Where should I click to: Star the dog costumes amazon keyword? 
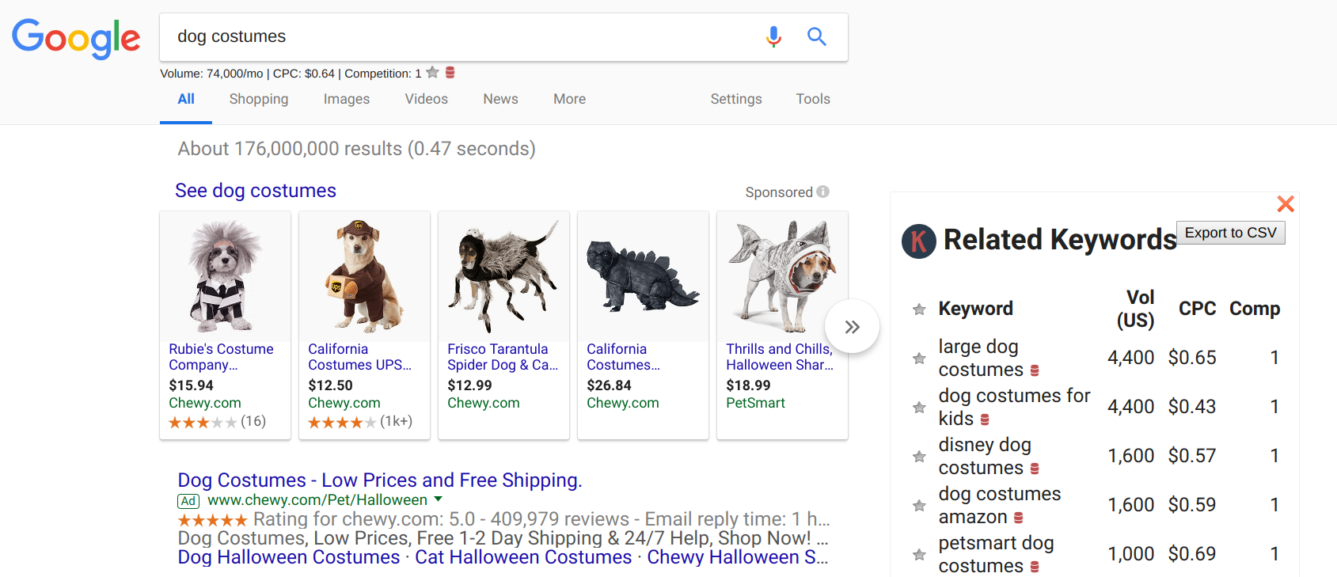point(919,506)
